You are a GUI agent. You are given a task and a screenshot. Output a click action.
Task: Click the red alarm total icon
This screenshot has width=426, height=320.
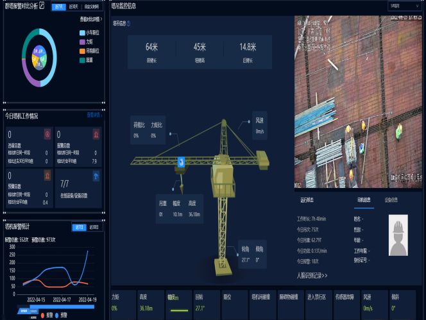tap(96, 134)
